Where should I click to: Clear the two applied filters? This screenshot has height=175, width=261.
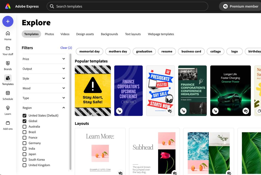point(66,48)
